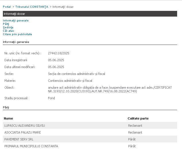Click the Obiect description anulare act administrativ
The height and width of the screenshot is (153, 182).
(x=110, y=89)
